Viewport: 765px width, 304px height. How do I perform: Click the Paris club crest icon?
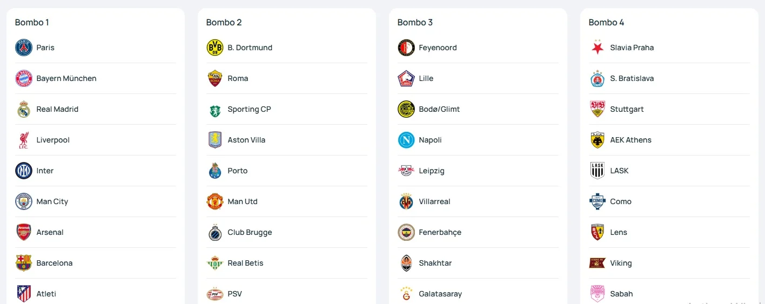coord(24,48)
